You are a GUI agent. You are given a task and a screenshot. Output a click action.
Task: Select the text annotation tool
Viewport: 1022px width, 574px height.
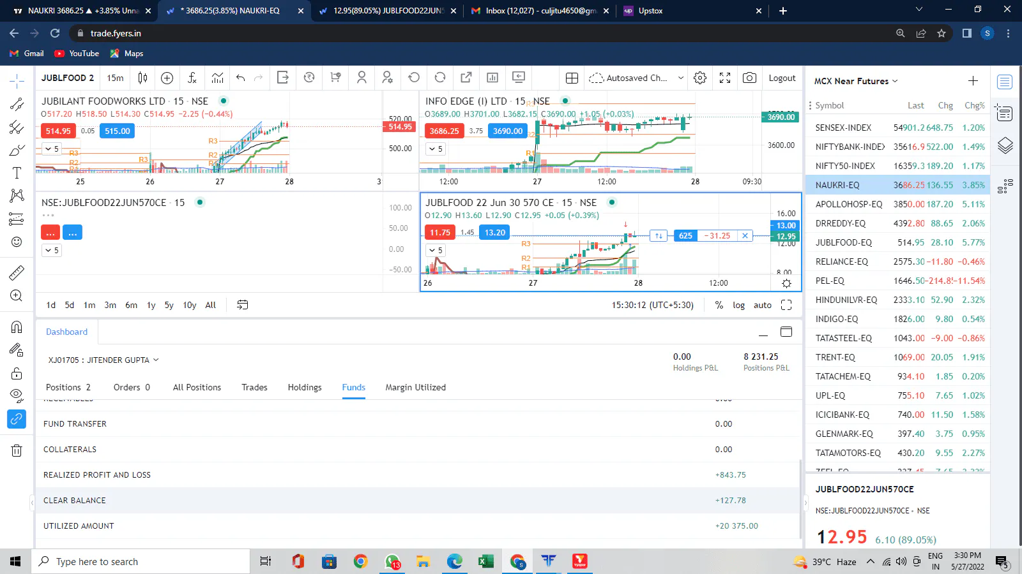(x=17, y=173)
